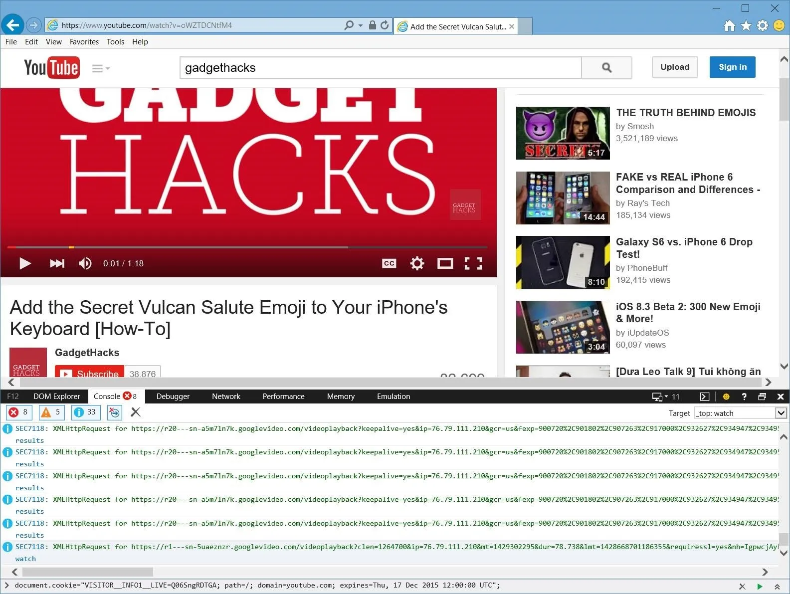This screenshot has width=790, height=594.
Task: Open the Target dropdown set to _top: watch
Action: [741, 413]
